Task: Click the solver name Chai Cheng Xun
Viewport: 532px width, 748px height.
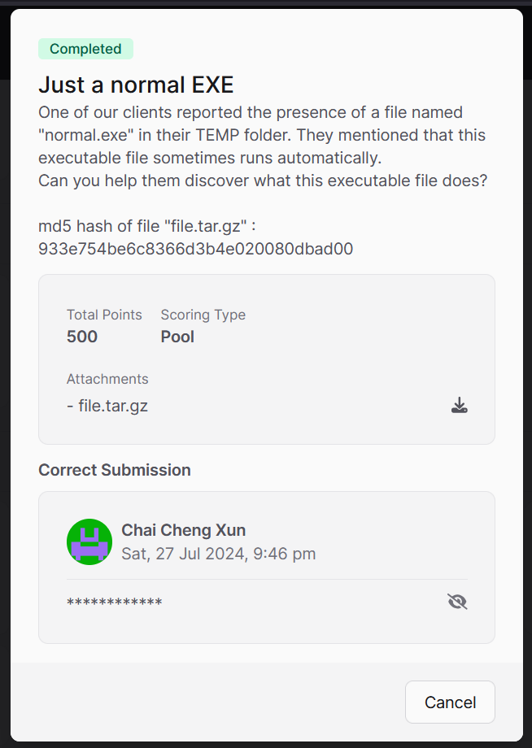Action: click(183, 530)
